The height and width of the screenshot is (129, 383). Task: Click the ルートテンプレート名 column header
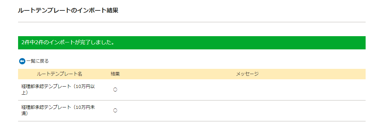coord(59,74)
